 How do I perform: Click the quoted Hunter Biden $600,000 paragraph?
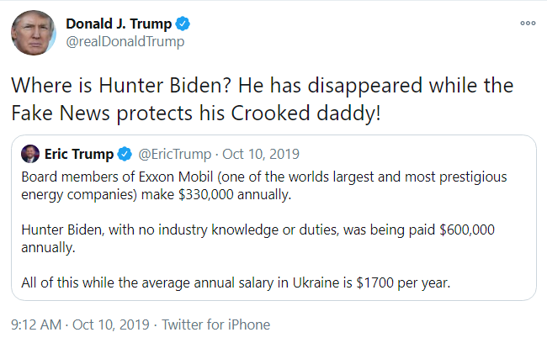258,239
